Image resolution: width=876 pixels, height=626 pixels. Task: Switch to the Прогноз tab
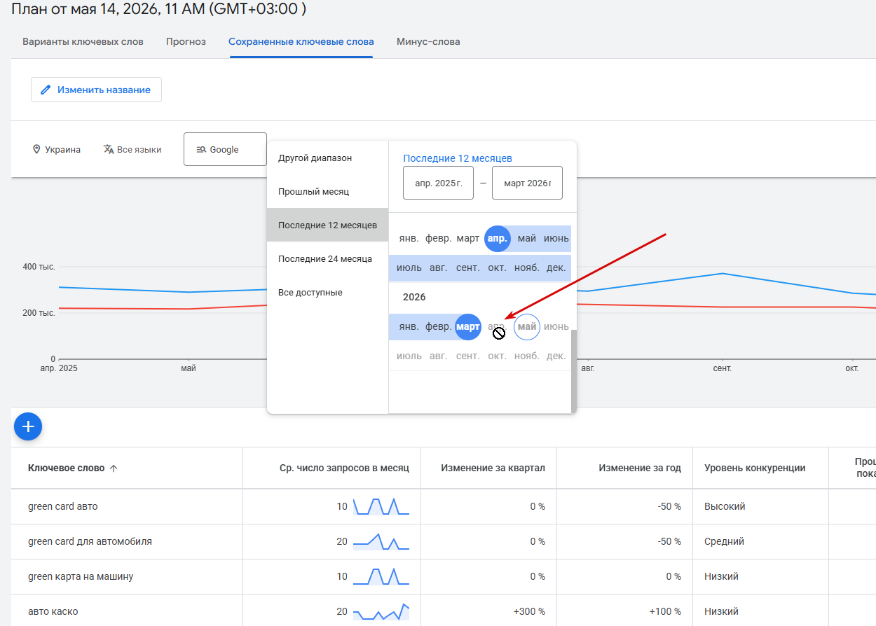(186, 41)
